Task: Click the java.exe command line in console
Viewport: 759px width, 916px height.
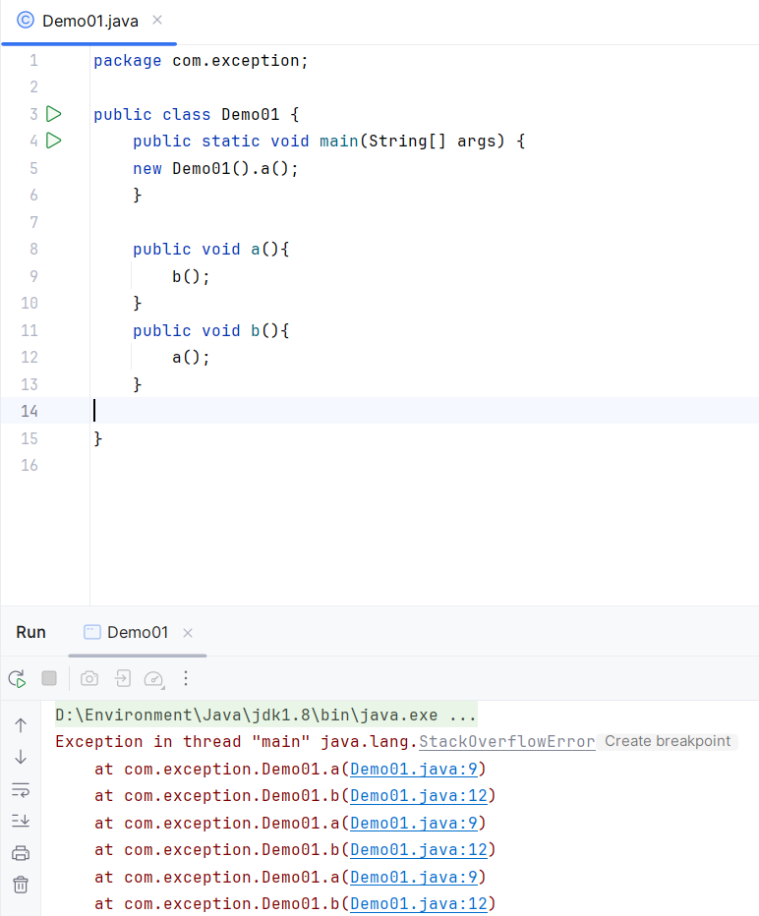Action: (x=265, y=716)
